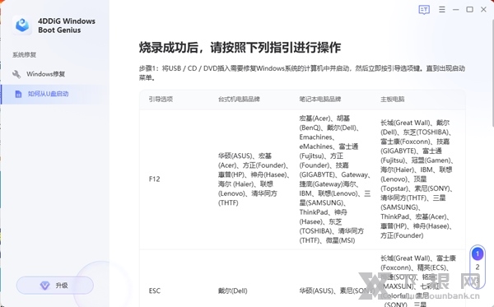This screenshot has height=307, width=494.
Task: Select the Windows修复 sidebar item
Action: tap(55, 74)
